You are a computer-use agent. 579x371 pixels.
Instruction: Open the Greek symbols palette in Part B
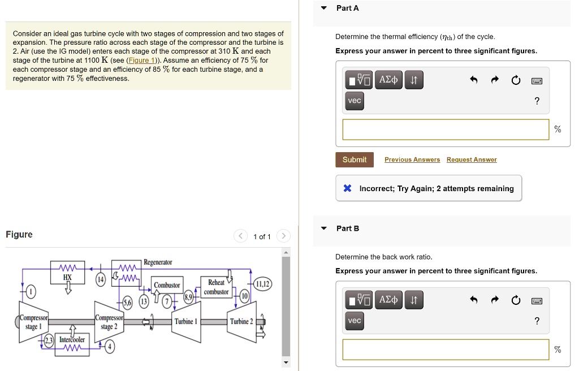388,300
